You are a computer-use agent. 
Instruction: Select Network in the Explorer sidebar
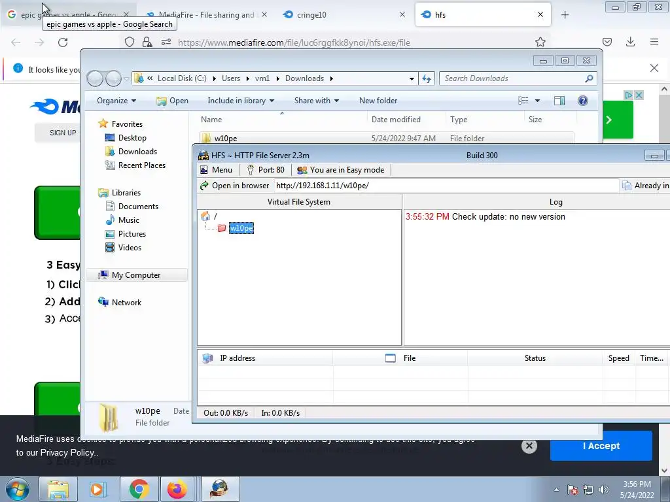pos(126,303)
